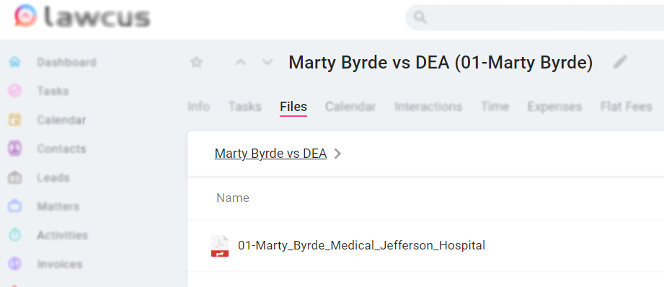Click the Lawcus logo icon
The image size is (664, 287).
click(25, 16)
